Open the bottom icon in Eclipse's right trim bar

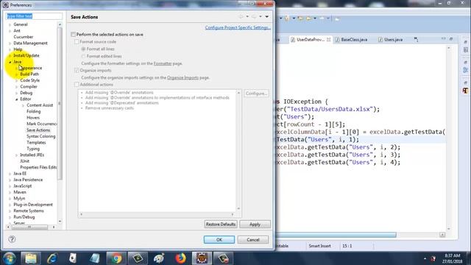465,90
